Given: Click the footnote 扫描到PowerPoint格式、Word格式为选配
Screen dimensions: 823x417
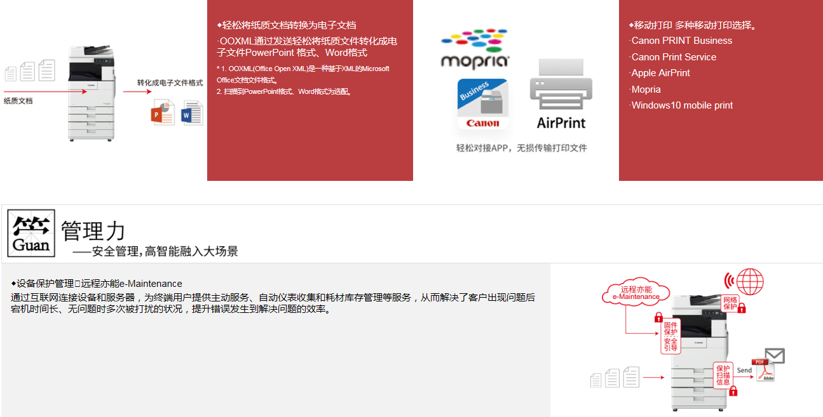Looking at the screenshot, I should pos(284,91).
